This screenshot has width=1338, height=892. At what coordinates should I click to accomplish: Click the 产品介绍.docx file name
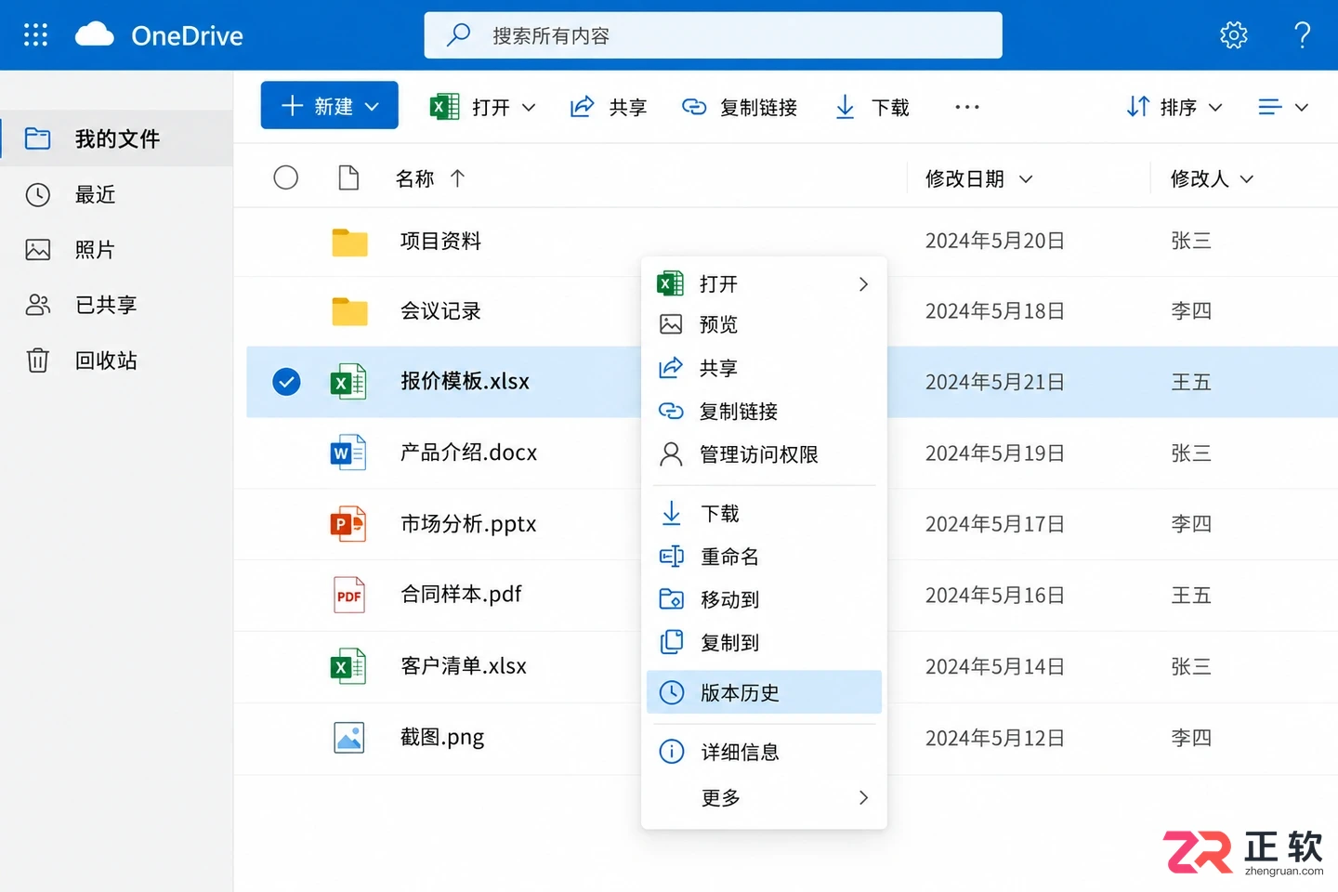[468, 453]
